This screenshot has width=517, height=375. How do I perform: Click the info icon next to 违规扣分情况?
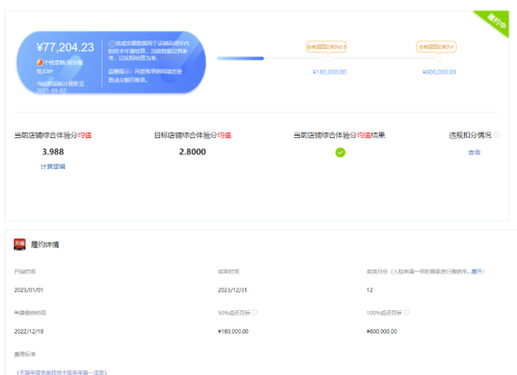496,134
